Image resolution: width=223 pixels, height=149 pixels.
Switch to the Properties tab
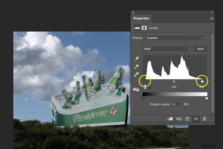[141, 19]
